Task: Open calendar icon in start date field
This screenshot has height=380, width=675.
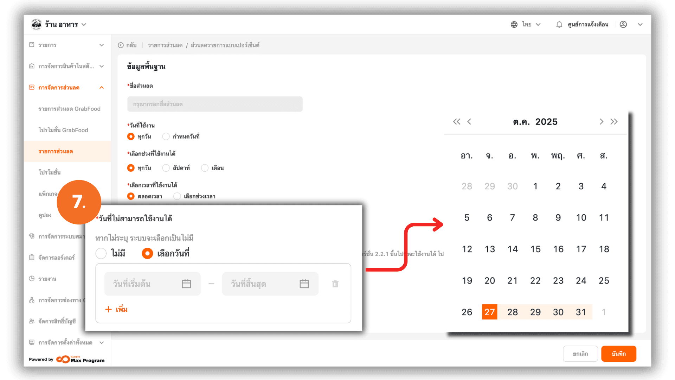Action: (x=186, y=284)
